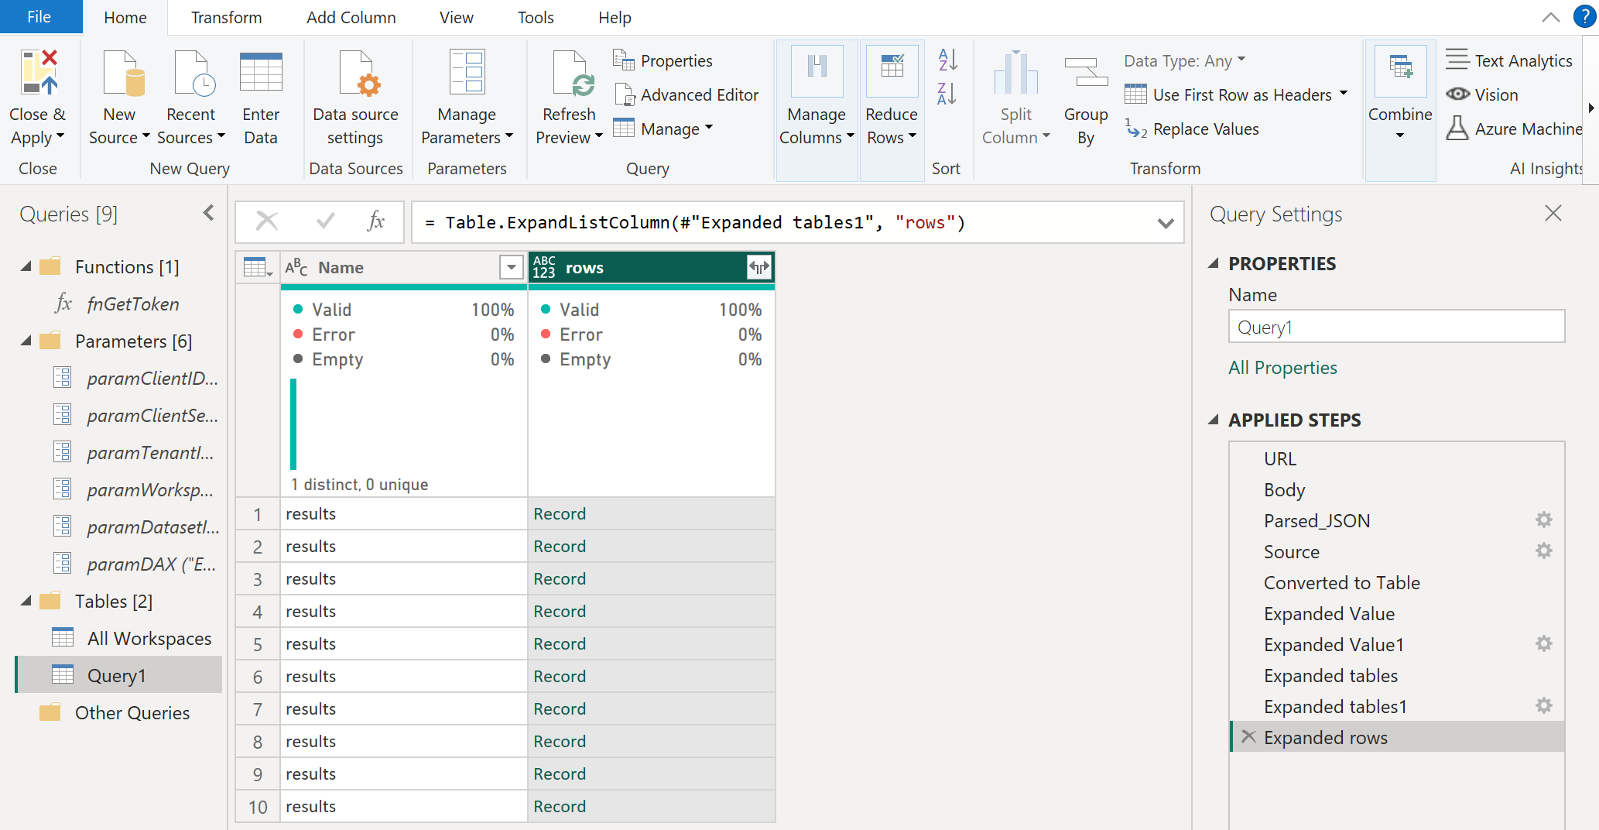The width and height of the screenshot is (1599, 830).
Task: Open the Use First Row as Headers dropdown
Action: tap(1345, 94)
